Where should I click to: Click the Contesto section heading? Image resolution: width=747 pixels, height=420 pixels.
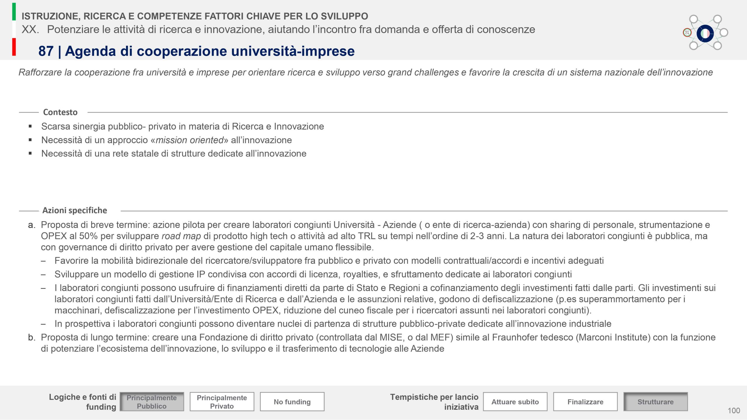click(x=60, y=112)
